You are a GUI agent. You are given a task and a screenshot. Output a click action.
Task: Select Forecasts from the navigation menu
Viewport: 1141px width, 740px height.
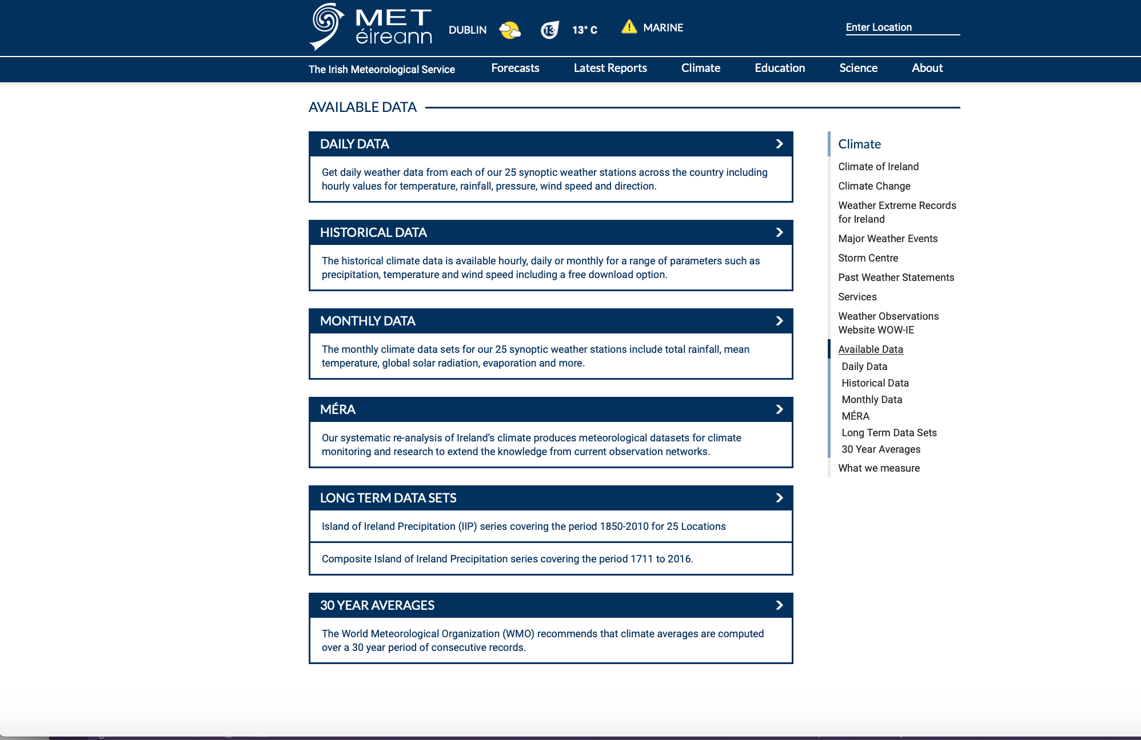pyautogui.click(x=515, y=69)
